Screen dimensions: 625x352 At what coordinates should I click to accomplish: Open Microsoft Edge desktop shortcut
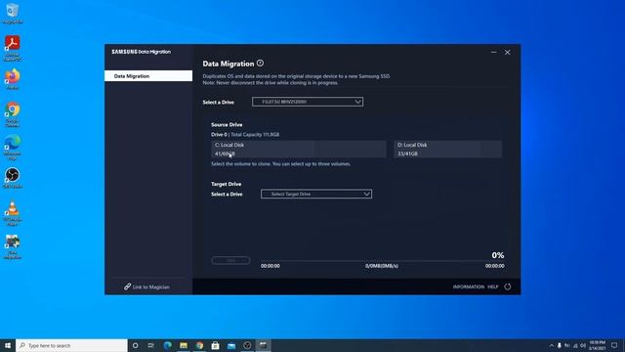tap(13, 148)
